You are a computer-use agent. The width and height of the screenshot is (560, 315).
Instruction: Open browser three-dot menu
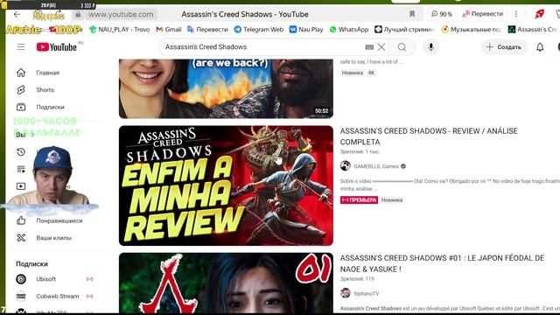[516, 14]
